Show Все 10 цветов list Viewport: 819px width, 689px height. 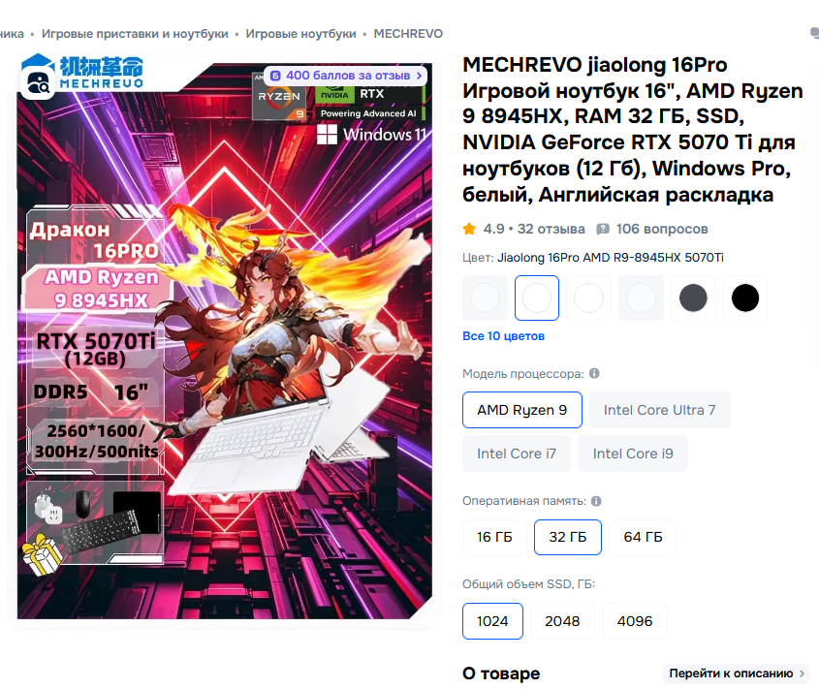(504, 336)
